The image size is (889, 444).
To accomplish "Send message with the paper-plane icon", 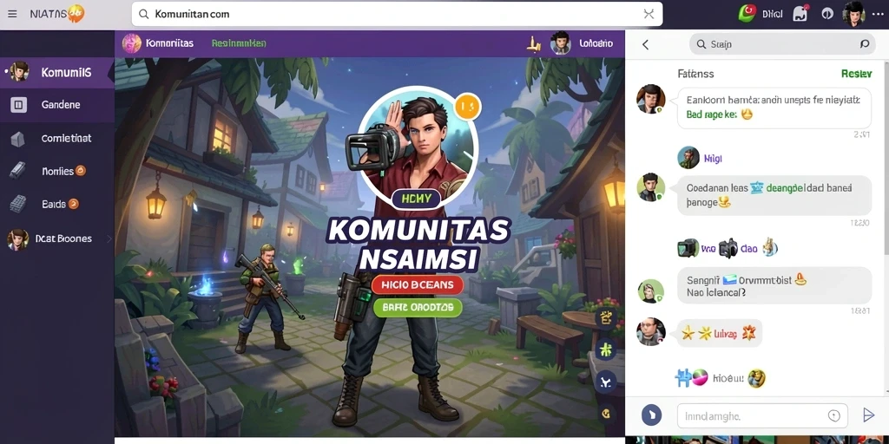I will click(868, 415).
